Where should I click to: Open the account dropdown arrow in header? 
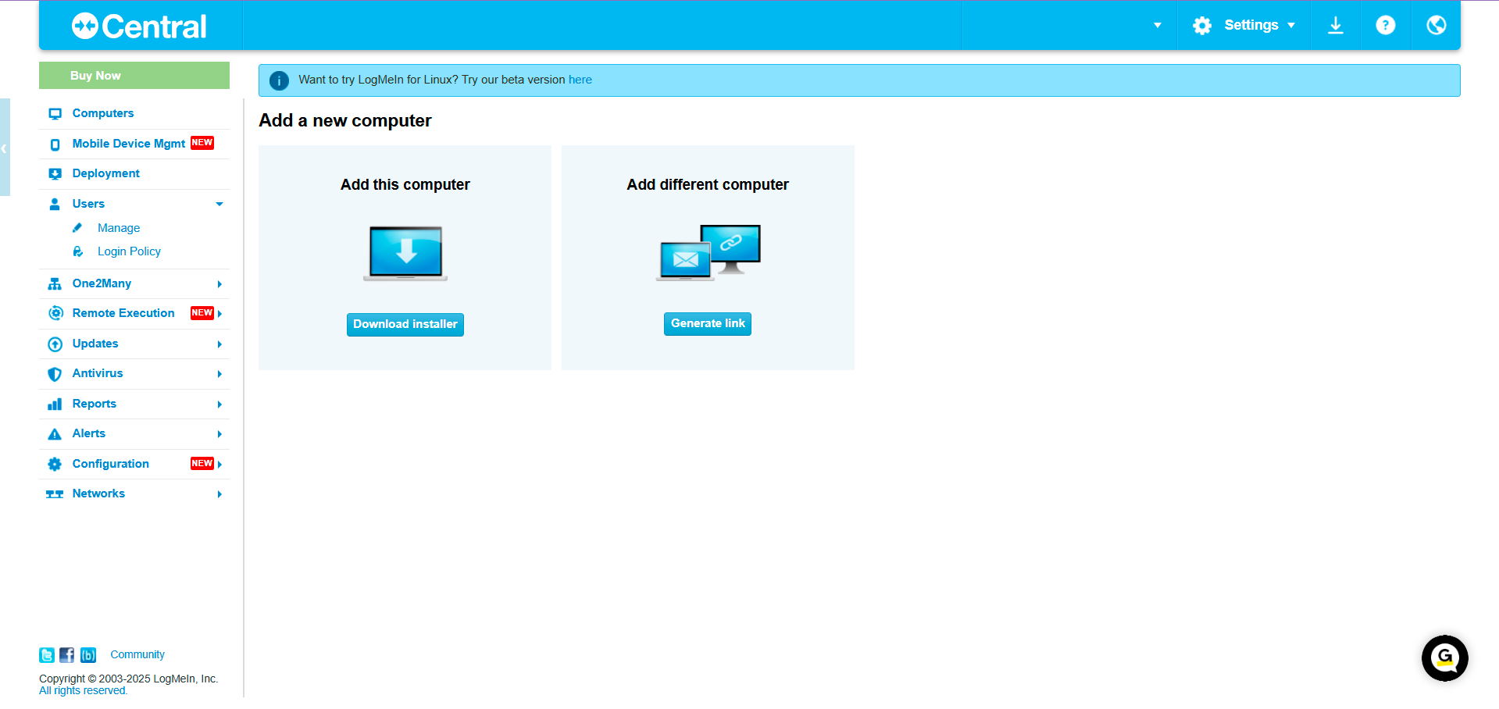1158,26
